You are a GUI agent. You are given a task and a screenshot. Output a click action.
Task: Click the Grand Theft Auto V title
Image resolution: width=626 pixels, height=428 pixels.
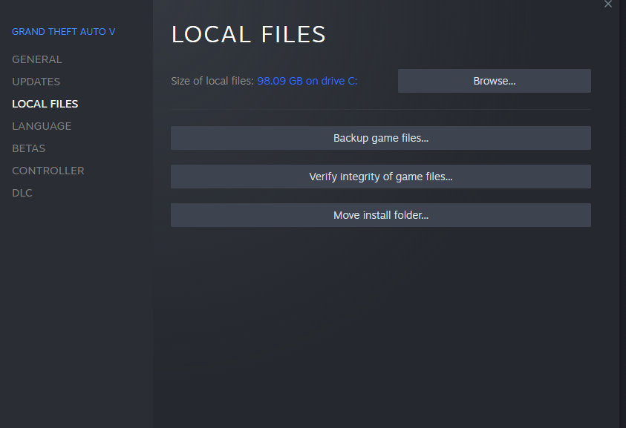(x=63, y=32)
